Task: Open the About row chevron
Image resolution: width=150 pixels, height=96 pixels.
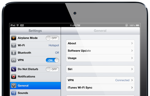Action: [x=132, y=43]
